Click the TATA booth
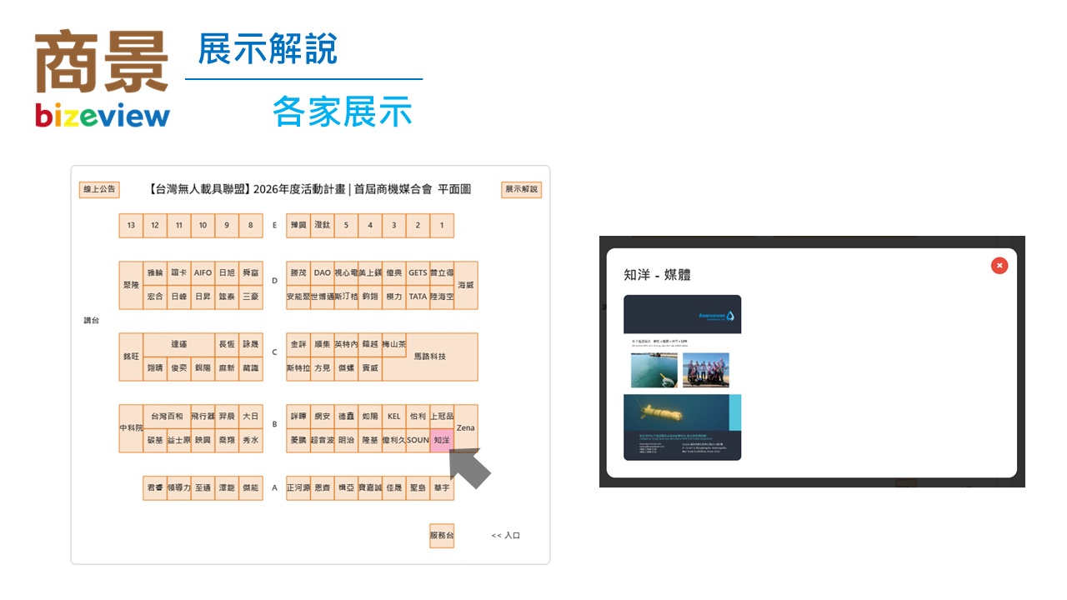This screenshot has width=1067, height=600. tap(418, 296)
